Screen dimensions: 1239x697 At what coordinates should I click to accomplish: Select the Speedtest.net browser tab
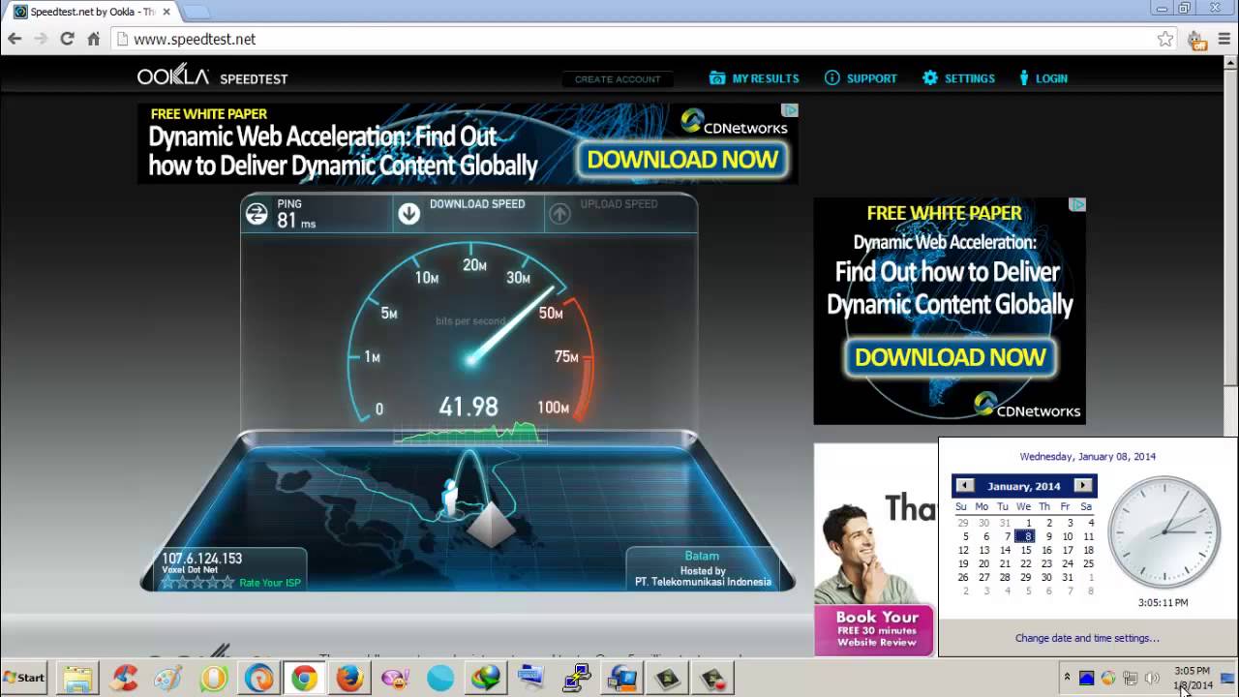[x=90, y=12]
